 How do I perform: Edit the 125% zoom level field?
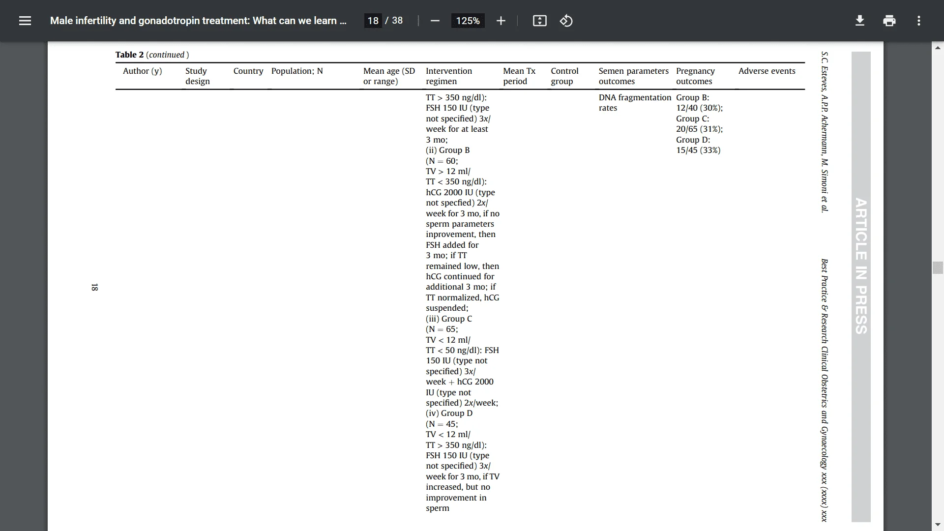coord(468,21)
